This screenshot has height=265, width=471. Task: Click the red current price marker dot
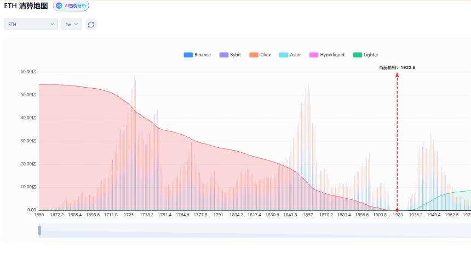(x=397, y=210)
